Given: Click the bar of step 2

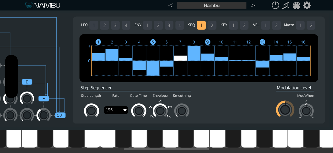Looking at the screenshot, I should (x=112, y=55).
